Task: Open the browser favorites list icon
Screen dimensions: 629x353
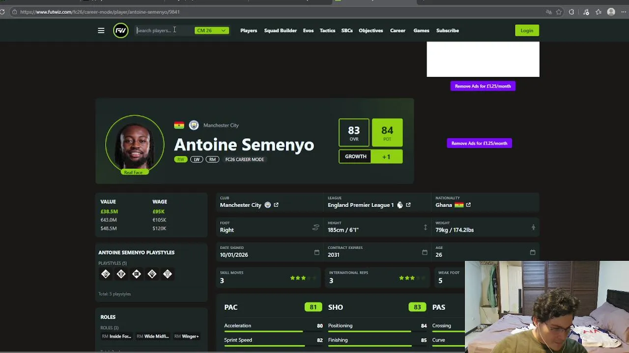Action: [x=599, y=12]
